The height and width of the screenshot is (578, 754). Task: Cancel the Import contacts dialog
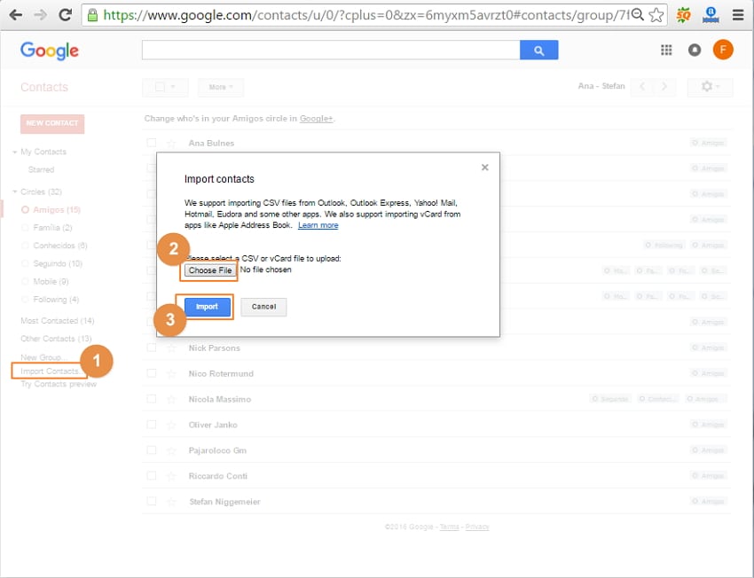263,307
